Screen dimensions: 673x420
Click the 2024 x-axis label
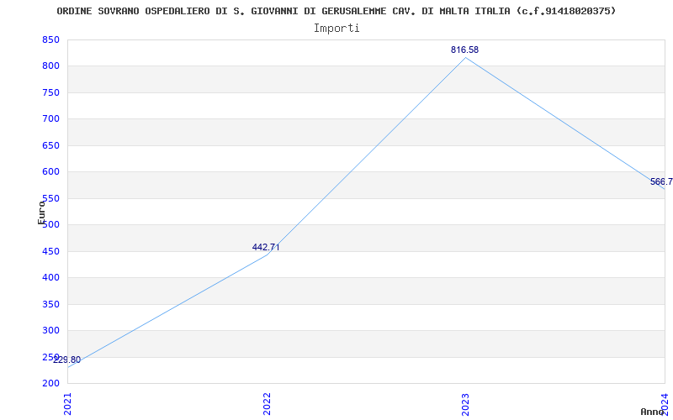(665, 404)
